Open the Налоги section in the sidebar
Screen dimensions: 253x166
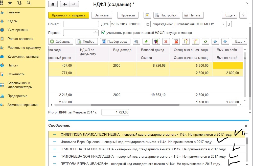point(13,65)
